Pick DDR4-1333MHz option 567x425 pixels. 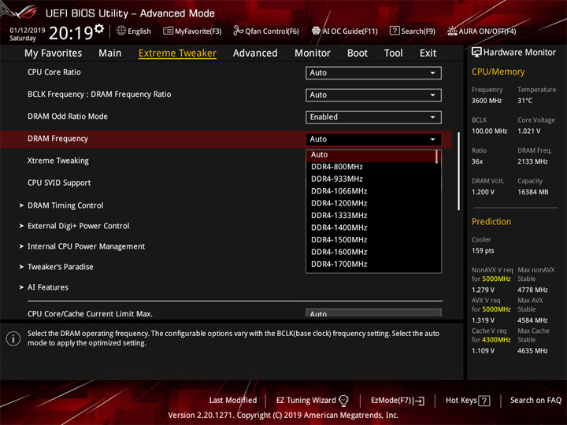372,216
